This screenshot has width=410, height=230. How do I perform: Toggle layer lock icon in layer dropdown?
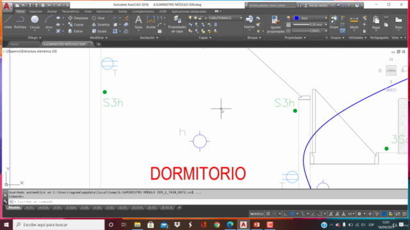(200, 18)
